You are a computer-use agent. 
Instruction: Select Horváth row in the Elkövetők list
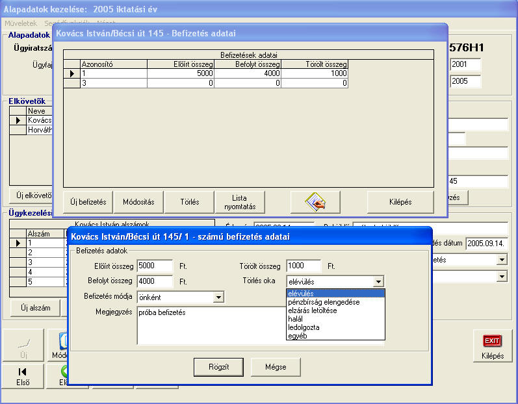[31, 130]
